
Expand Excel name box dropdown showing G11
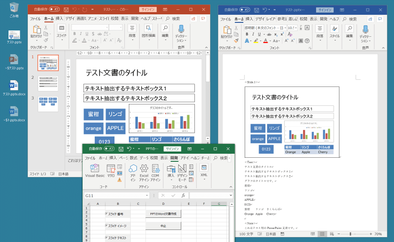click(x=147, y=195)
